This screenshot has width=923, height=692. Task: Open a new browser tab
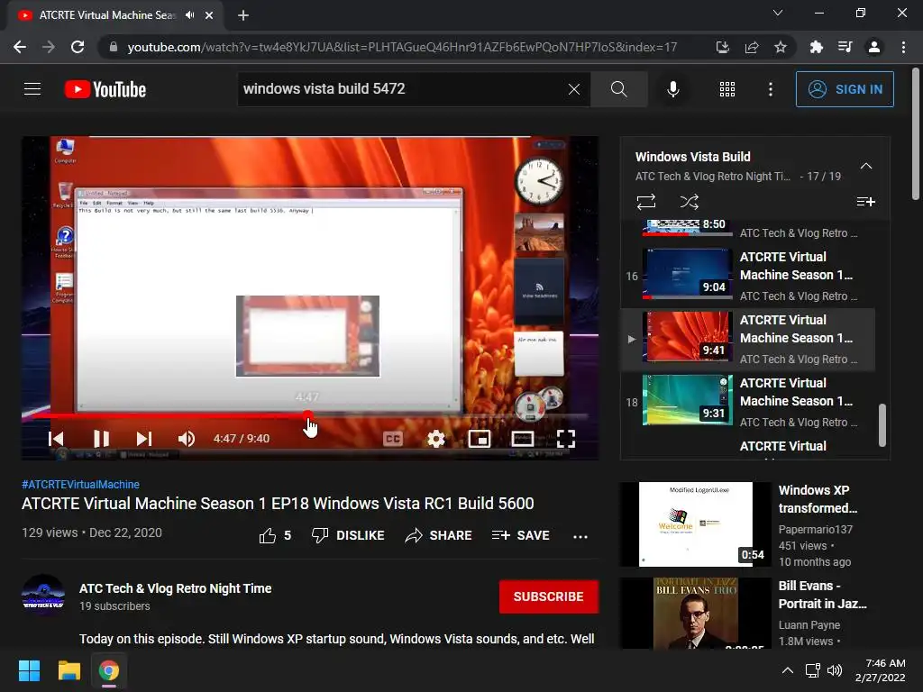[x=243, y=15]
